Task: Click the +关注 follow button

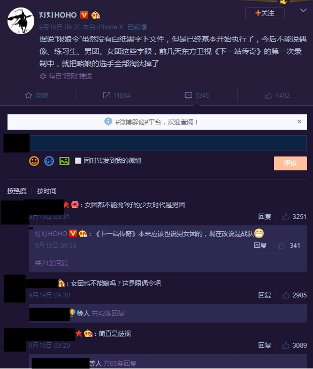Action: 265,13
